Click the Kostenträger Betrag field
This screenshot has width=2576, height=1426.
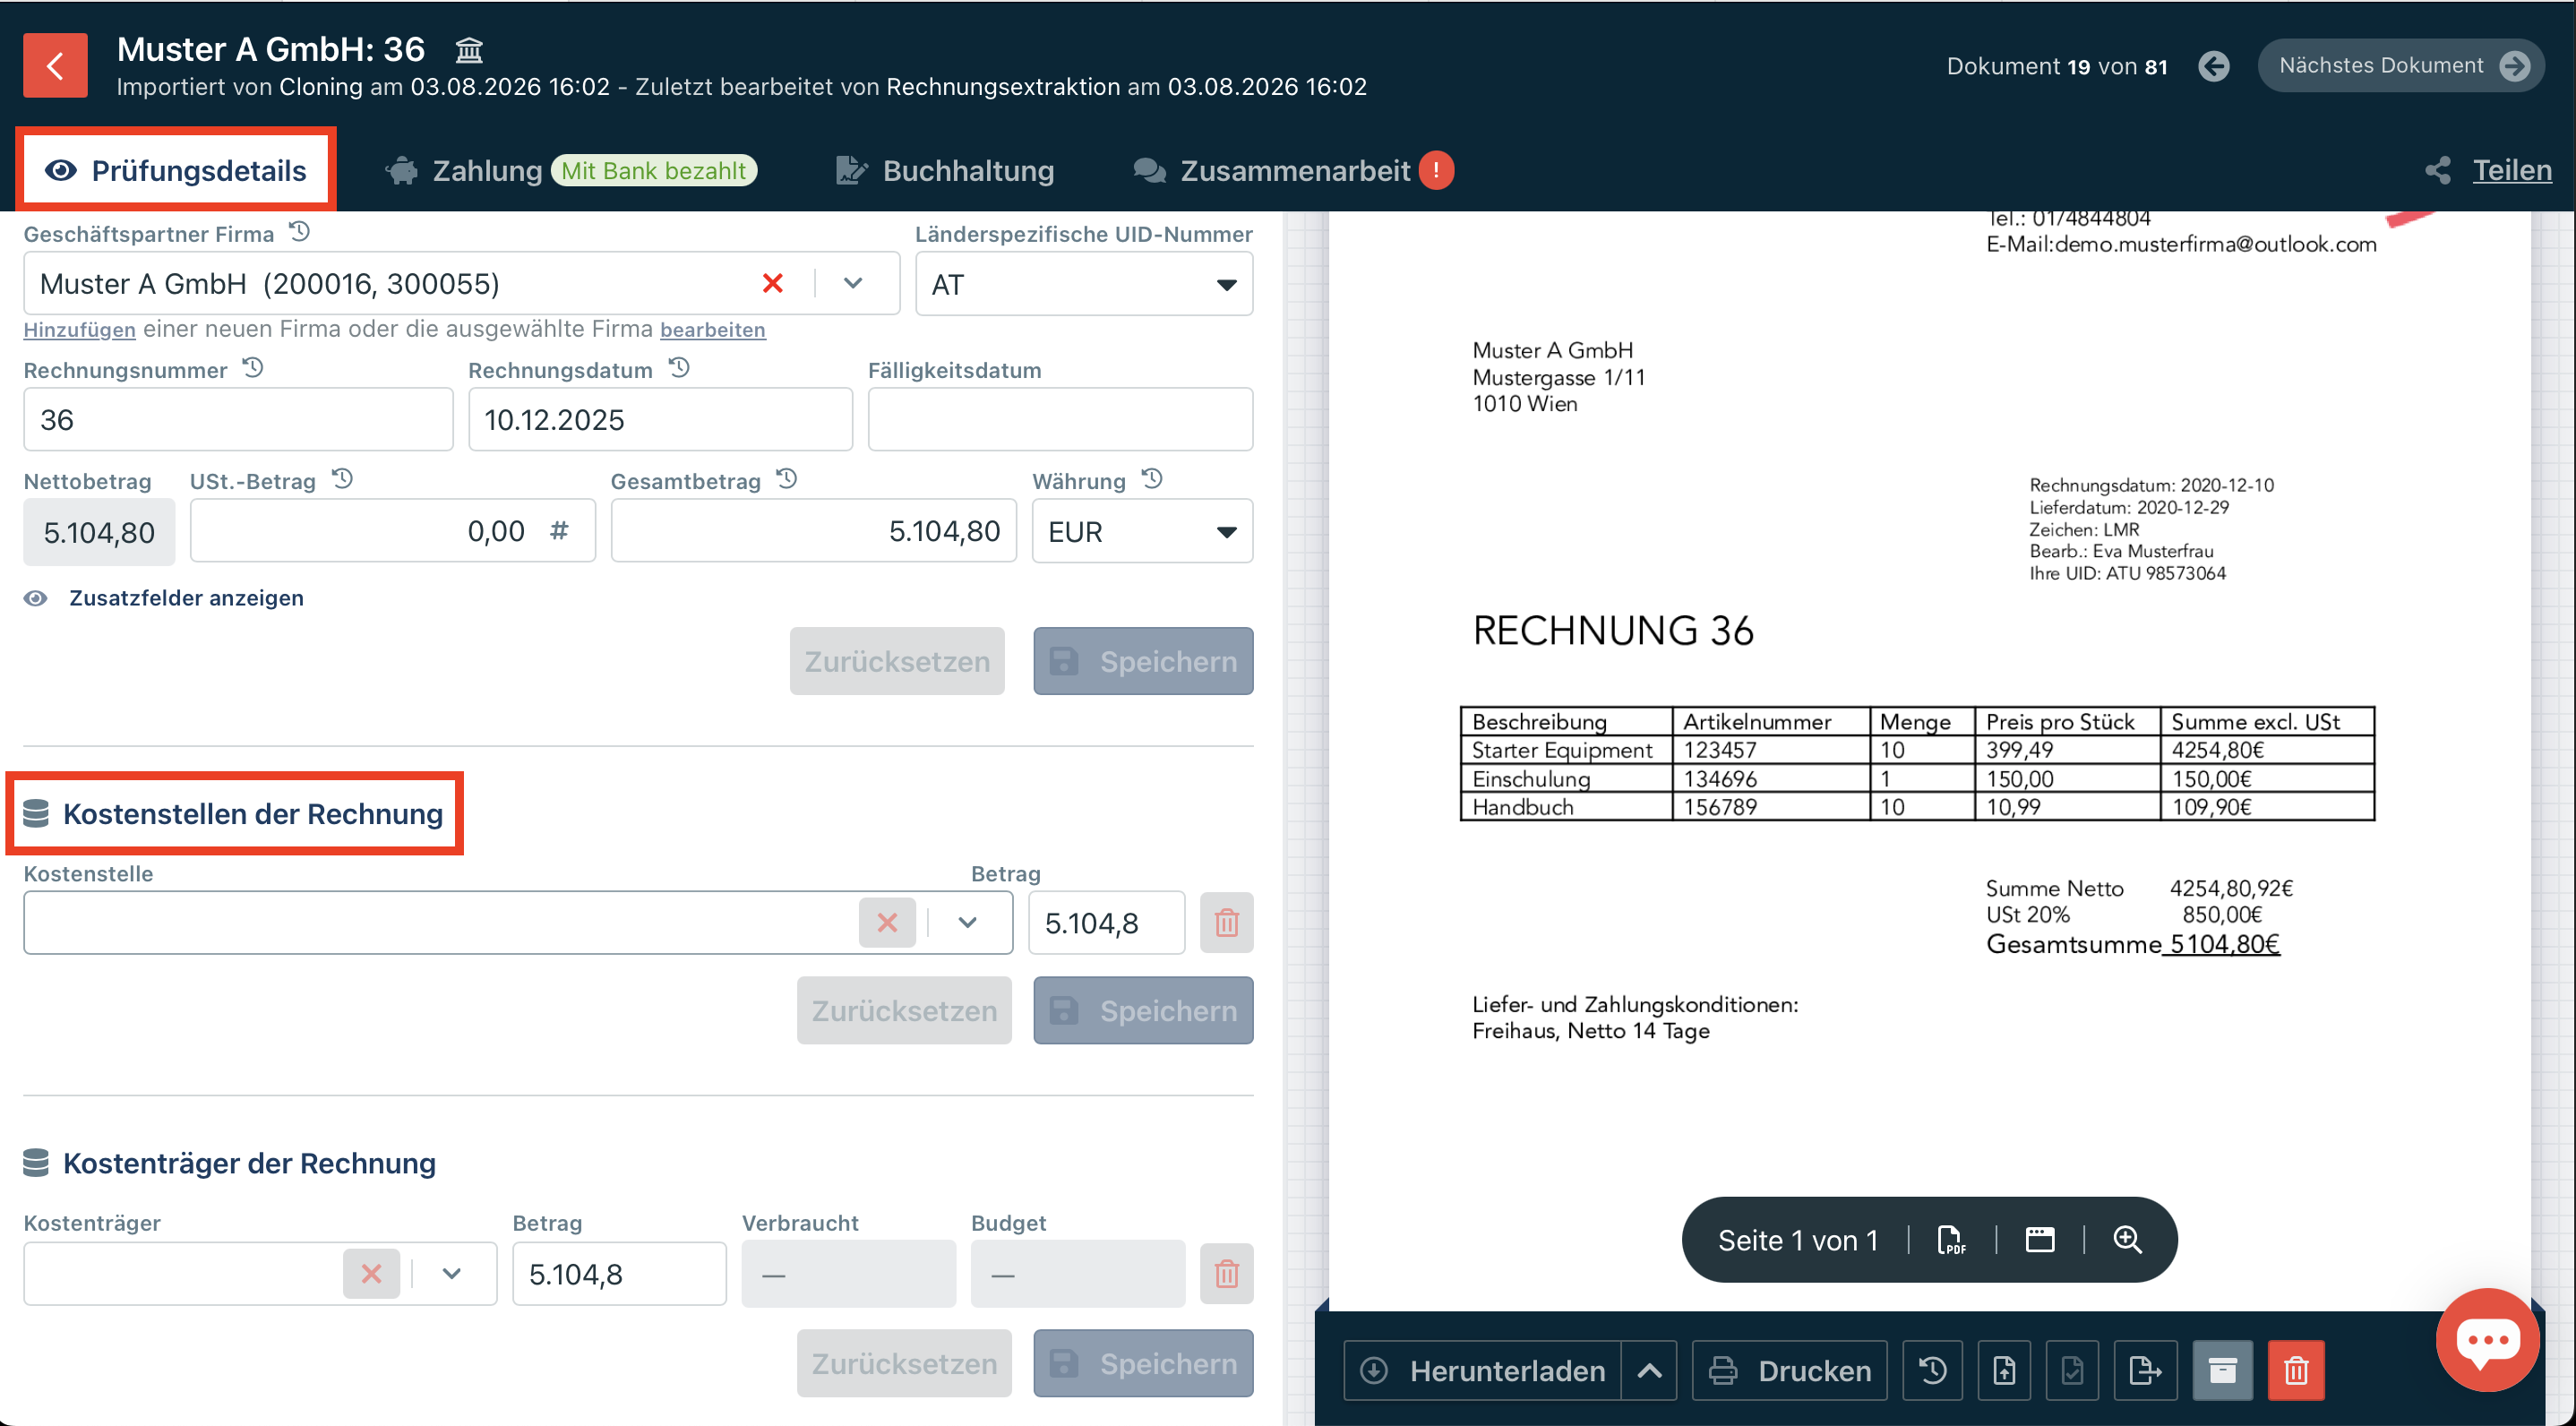tap(619, 1274)
